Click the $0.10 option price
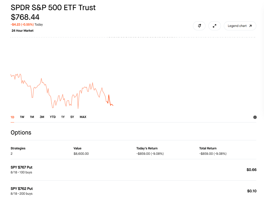The image size is (264, 200). pyautogui.click(x=252, y=191)
